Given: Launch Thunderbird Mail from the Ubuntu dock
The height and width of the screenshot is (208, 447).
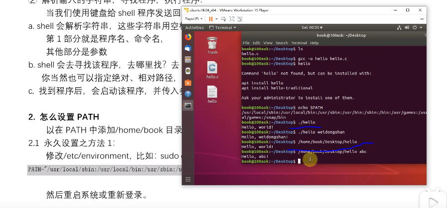Looking at the screenshot, I should click(x=188, y=48).
